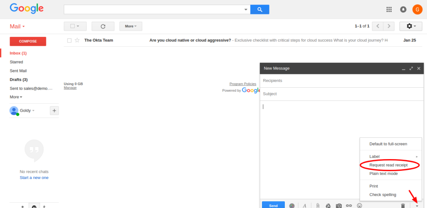
Task: Show search options dropdown arrow
Action: (x=246, y=10)
